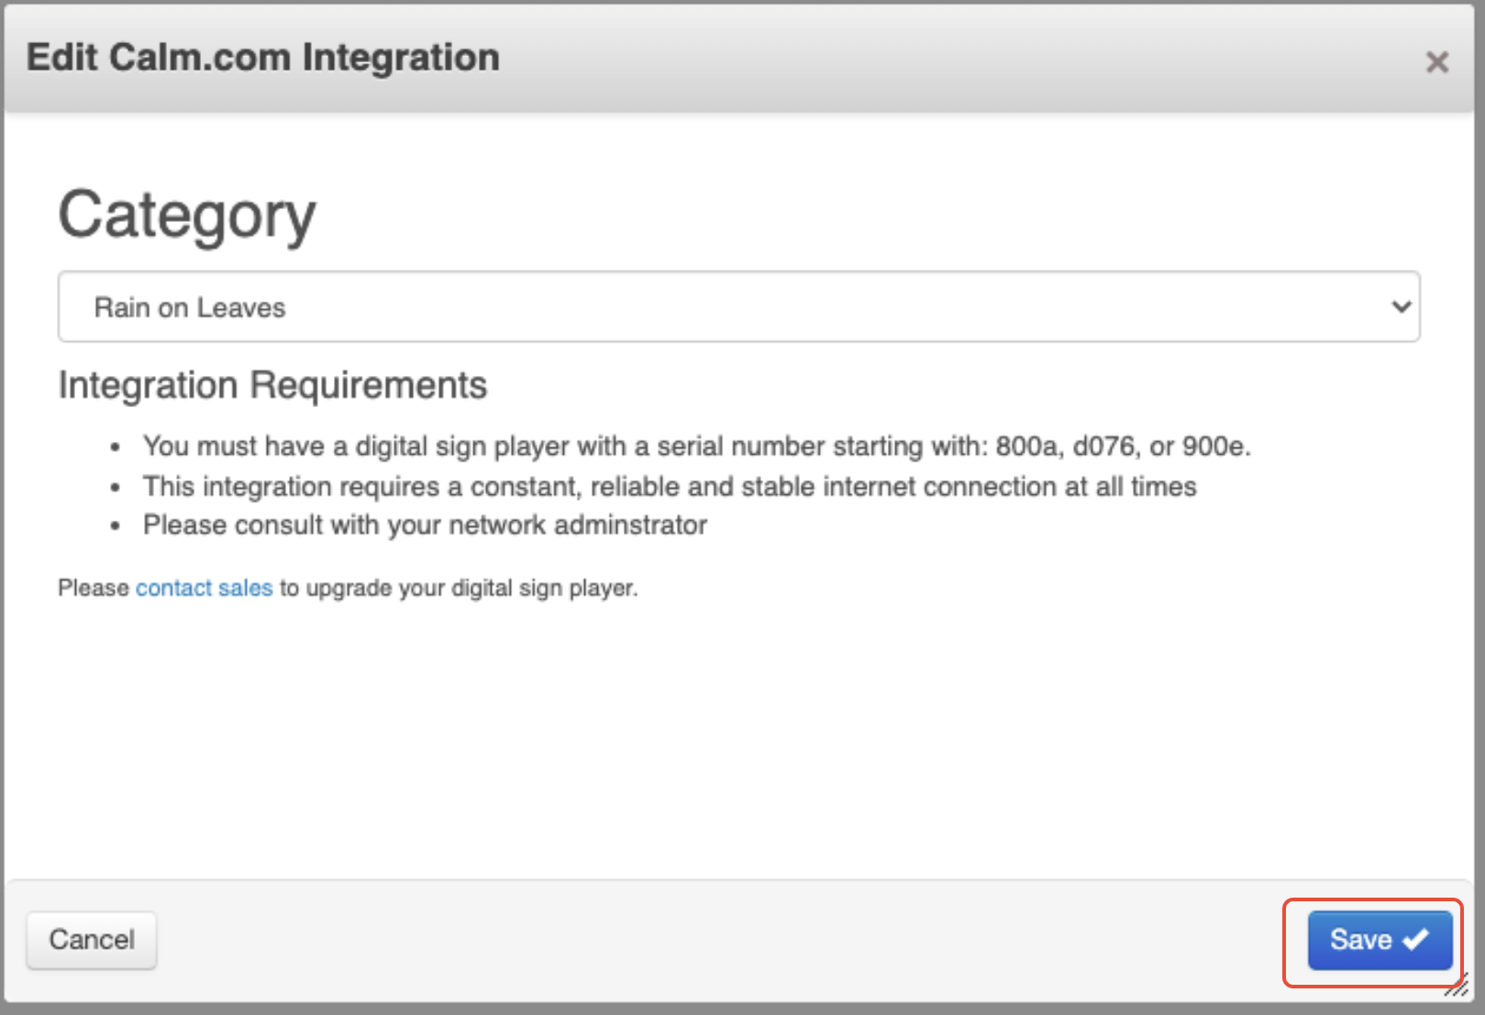Image resolution: width=1485 pixels, height=1015 pixels.
Task: Click the Cancel button
Action: [x=92, y=940]
